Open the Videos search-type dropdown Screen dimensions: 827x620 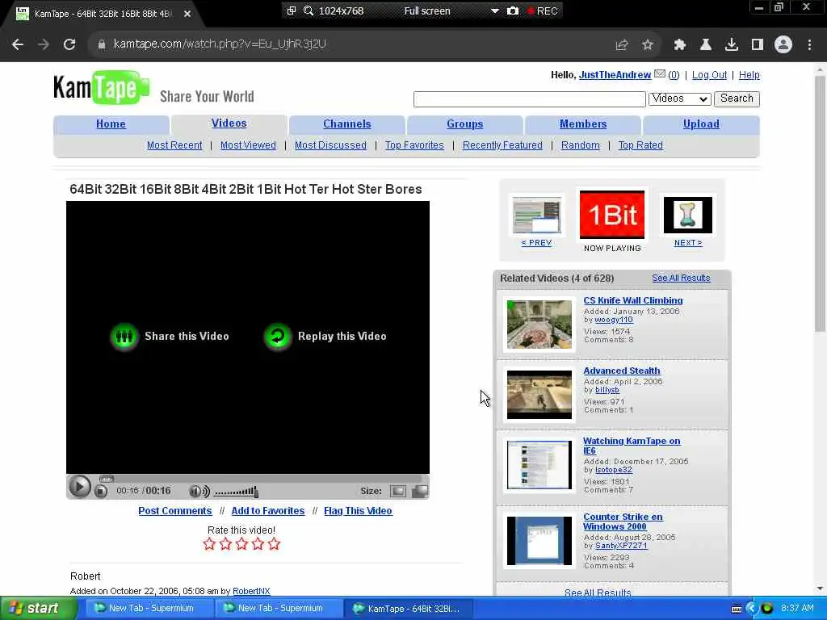[679, 98]
